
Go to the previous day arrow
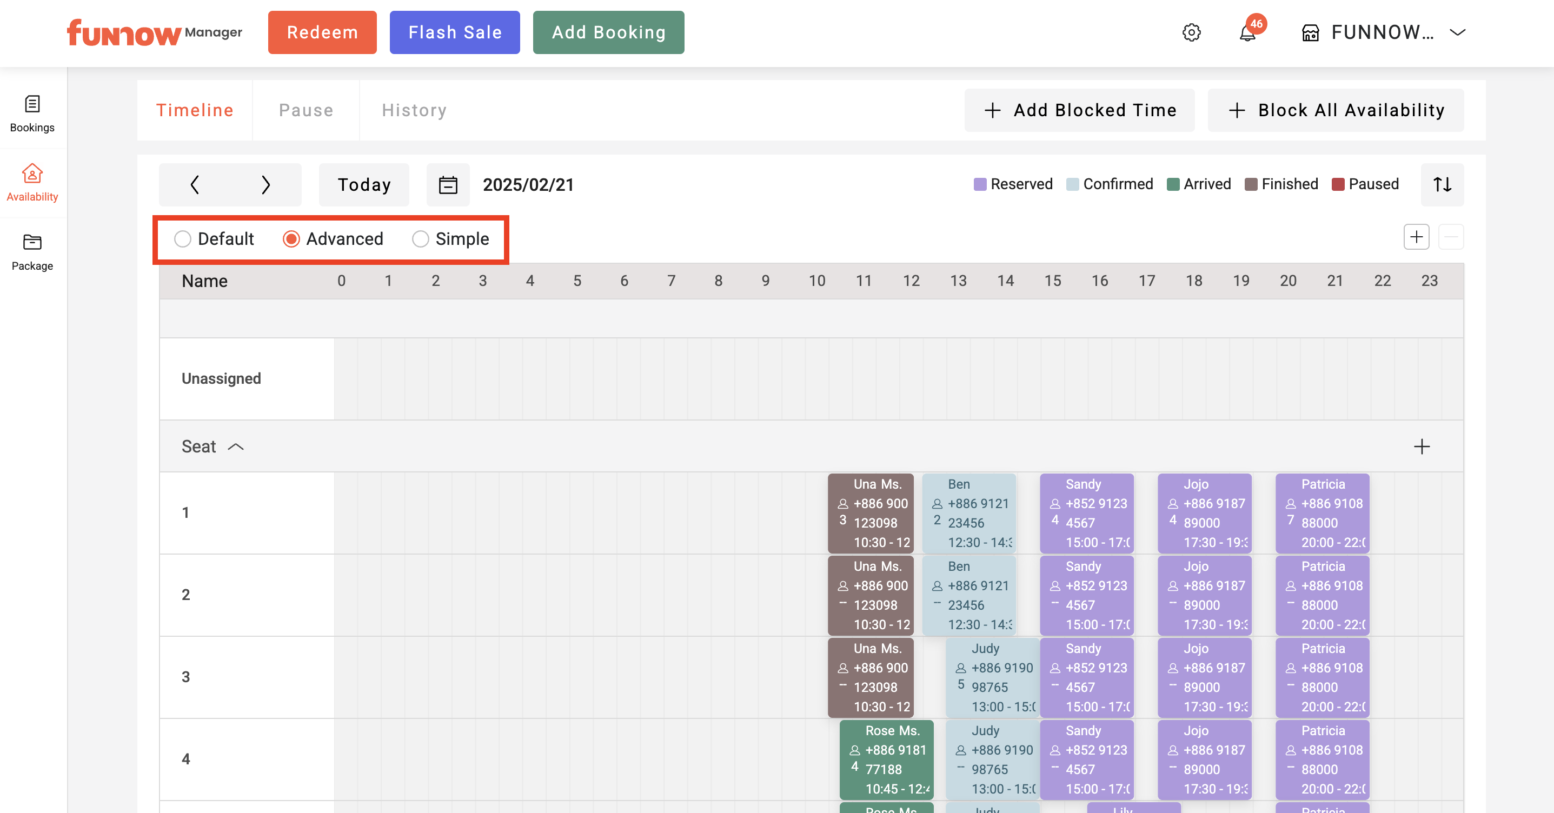194,184
